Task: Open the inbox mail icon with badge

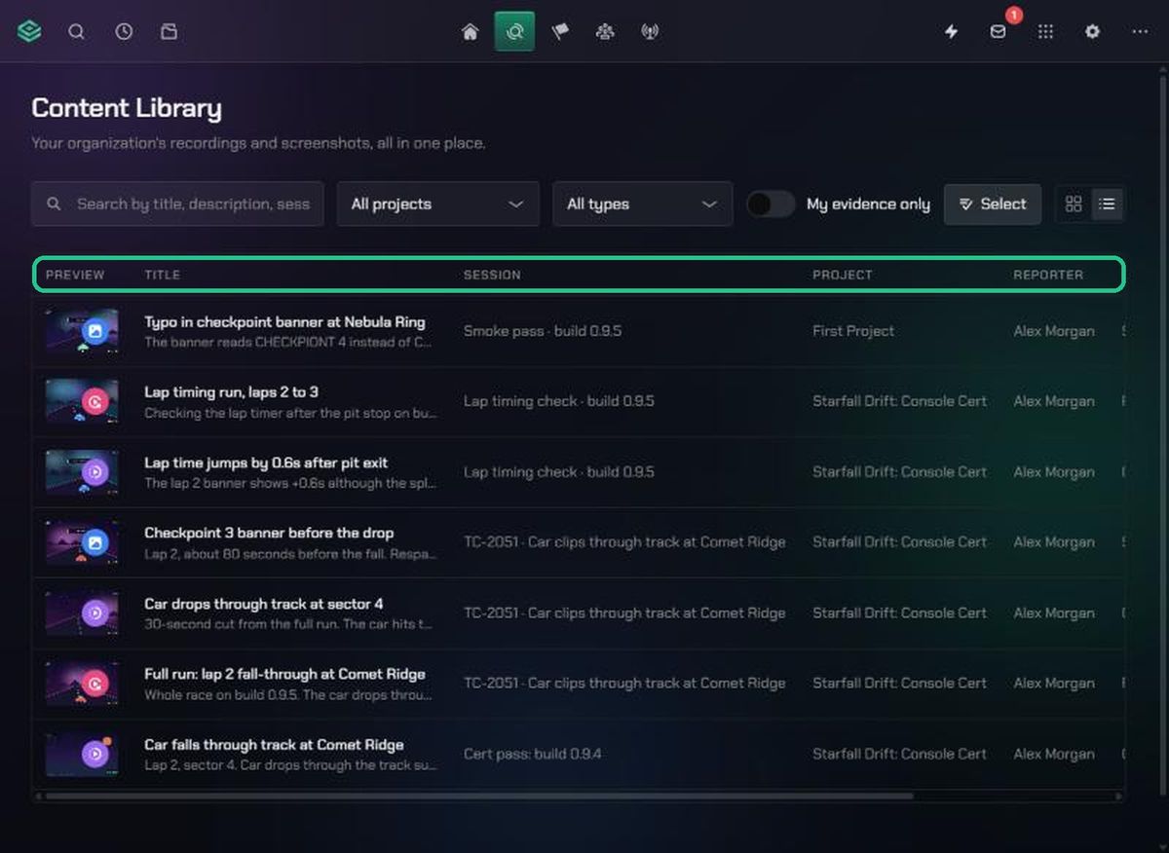Action: coord(999,32)
